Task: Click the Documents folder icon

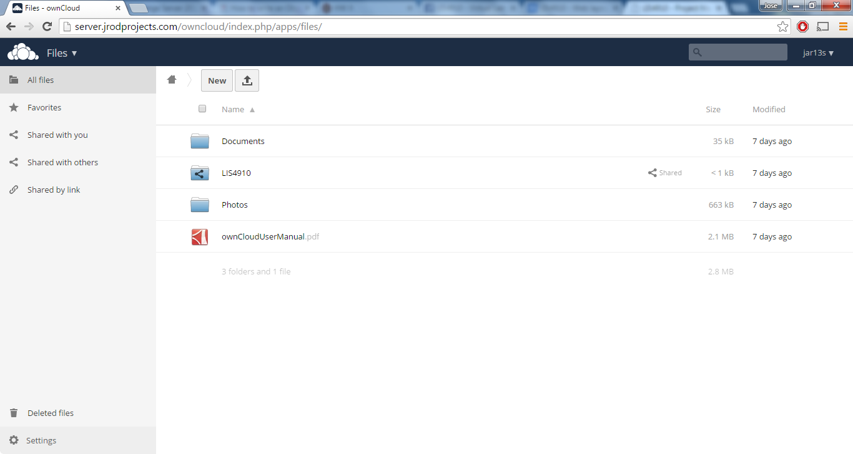Action: [200, 141]
